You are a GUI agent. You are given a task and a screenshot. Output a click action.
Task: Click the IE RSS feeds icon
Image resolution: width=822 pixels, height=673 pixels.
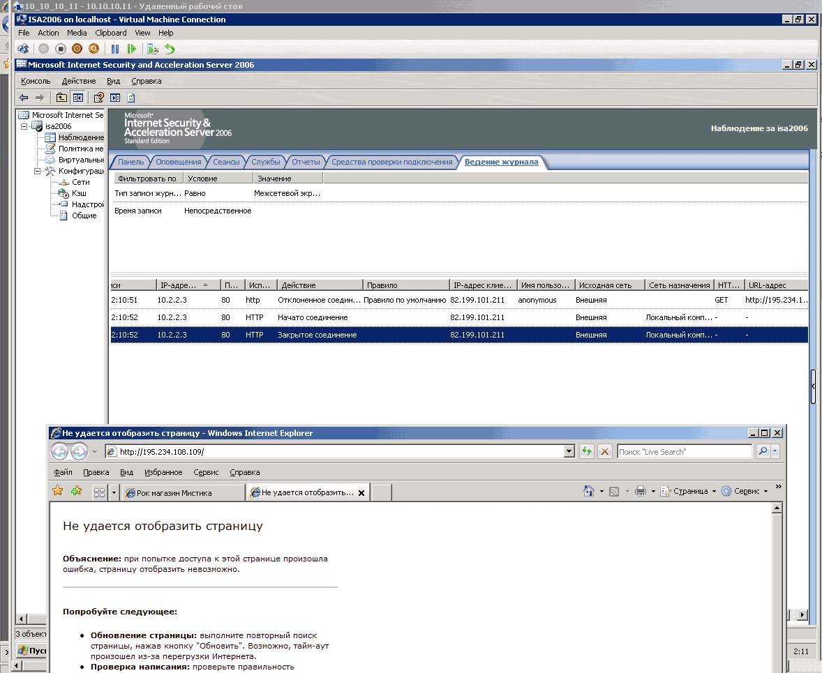tap(614, 491)
